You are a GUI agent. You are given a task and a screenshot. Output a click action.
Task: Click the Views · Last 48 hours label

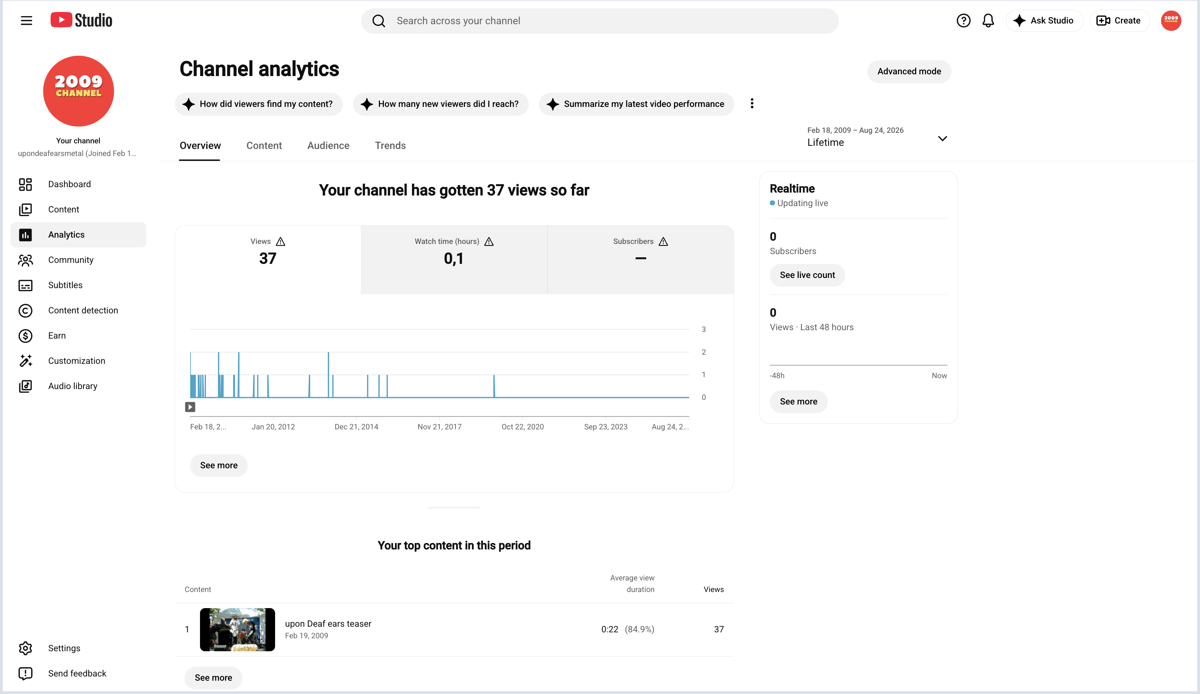coord(812,327)
